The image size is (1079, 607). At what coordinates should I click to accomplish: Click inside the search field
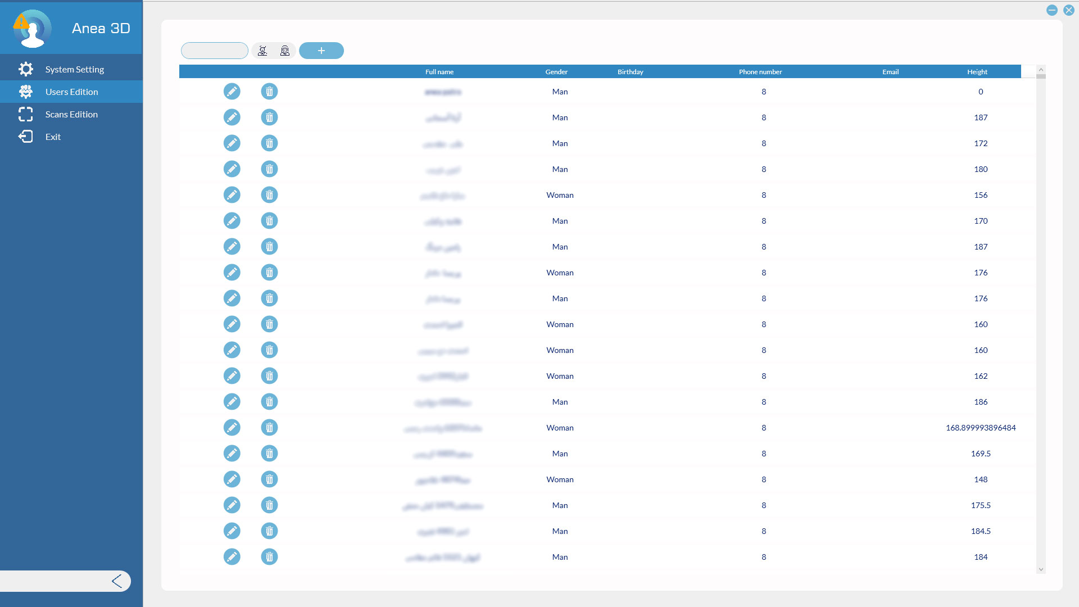(214, 50)
